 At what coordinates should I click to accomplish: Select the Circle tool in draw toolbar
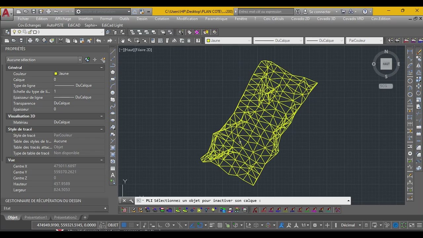(x=113, y=93)
